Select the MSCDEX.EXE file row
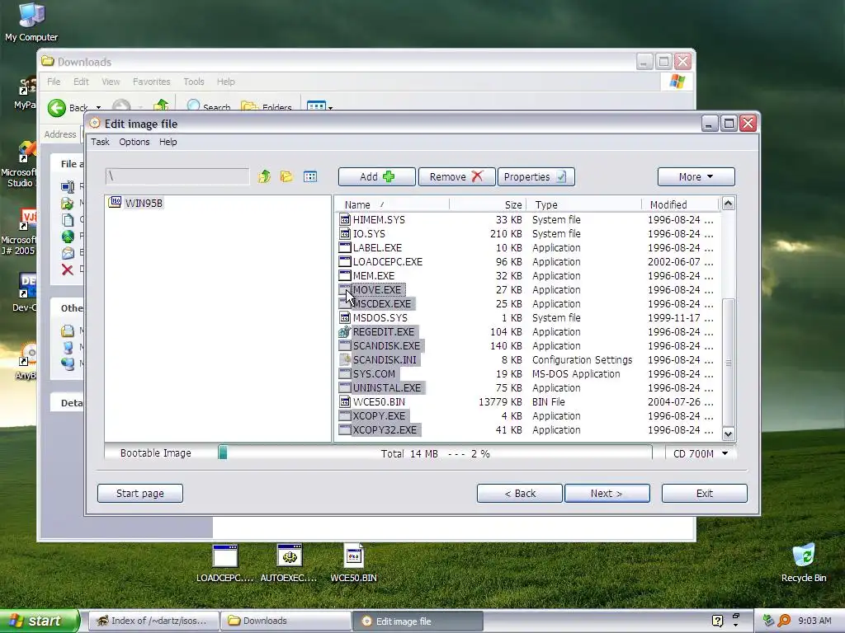The width and height of the screenshot is (845, 633). point(526,303)
